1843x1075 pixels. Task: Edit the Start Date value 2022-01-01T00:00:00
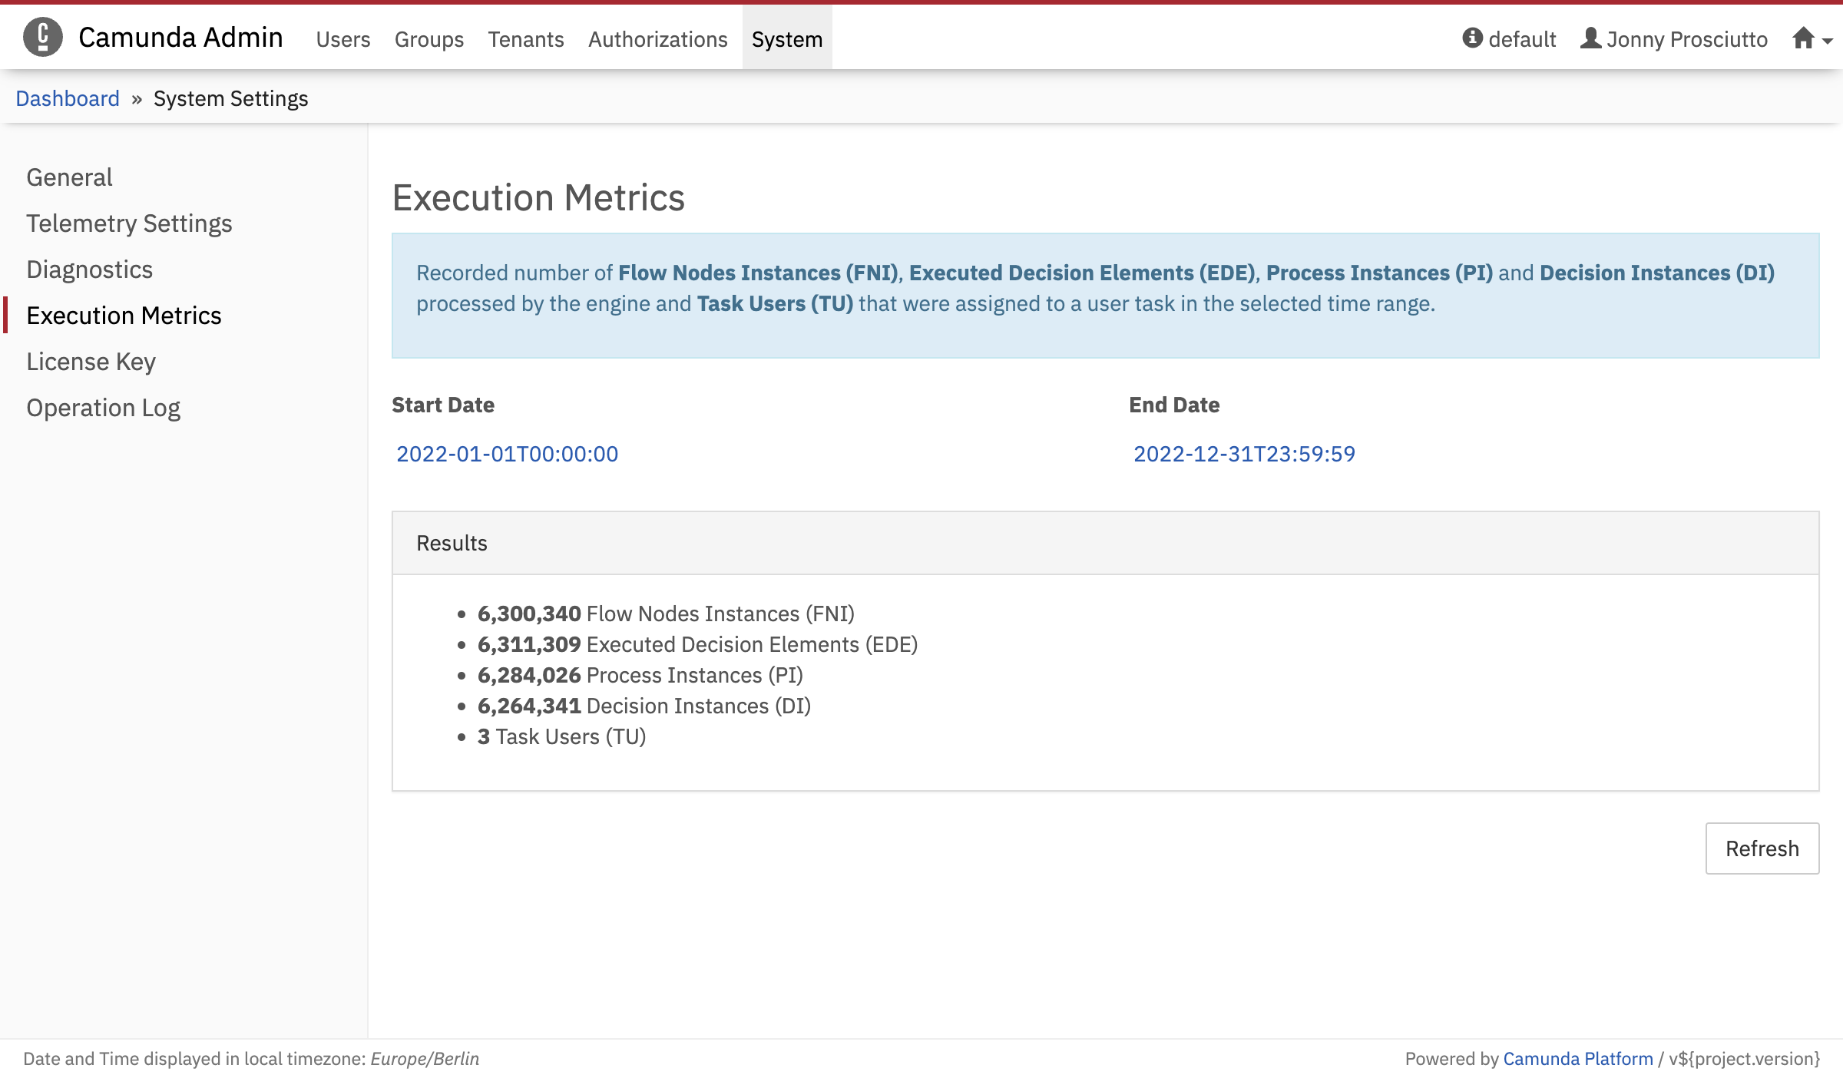click(507, 454)
